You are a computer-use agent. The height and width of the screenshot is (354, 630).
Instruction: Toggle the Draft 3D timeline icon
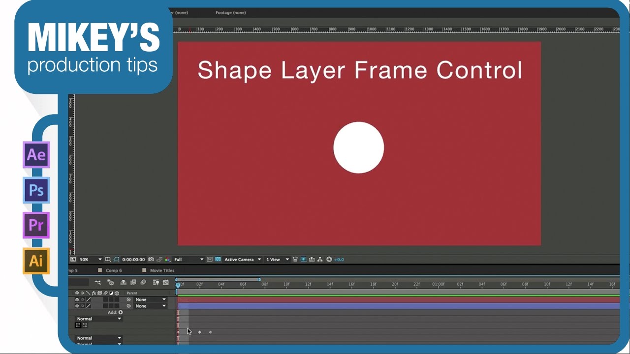tap(110, 282)
